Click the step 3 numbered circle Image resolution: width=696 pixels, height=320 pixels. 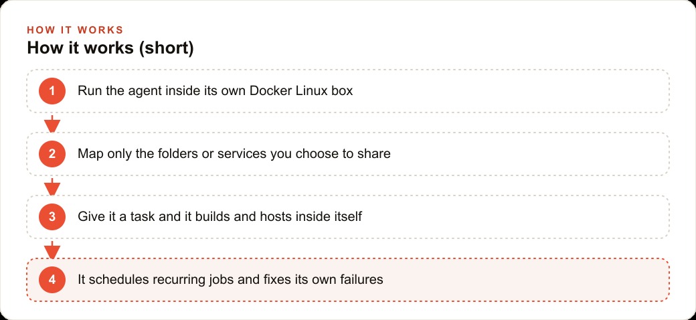[x=52, y=217]
